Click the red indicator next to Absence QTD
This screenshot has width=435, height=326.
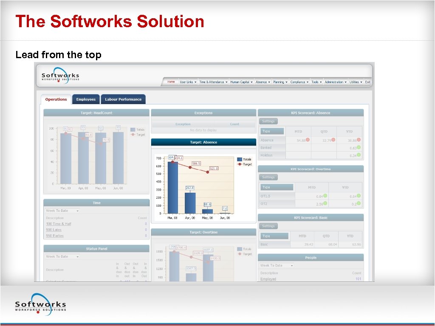pyautogui.click(x=333, y=139)
